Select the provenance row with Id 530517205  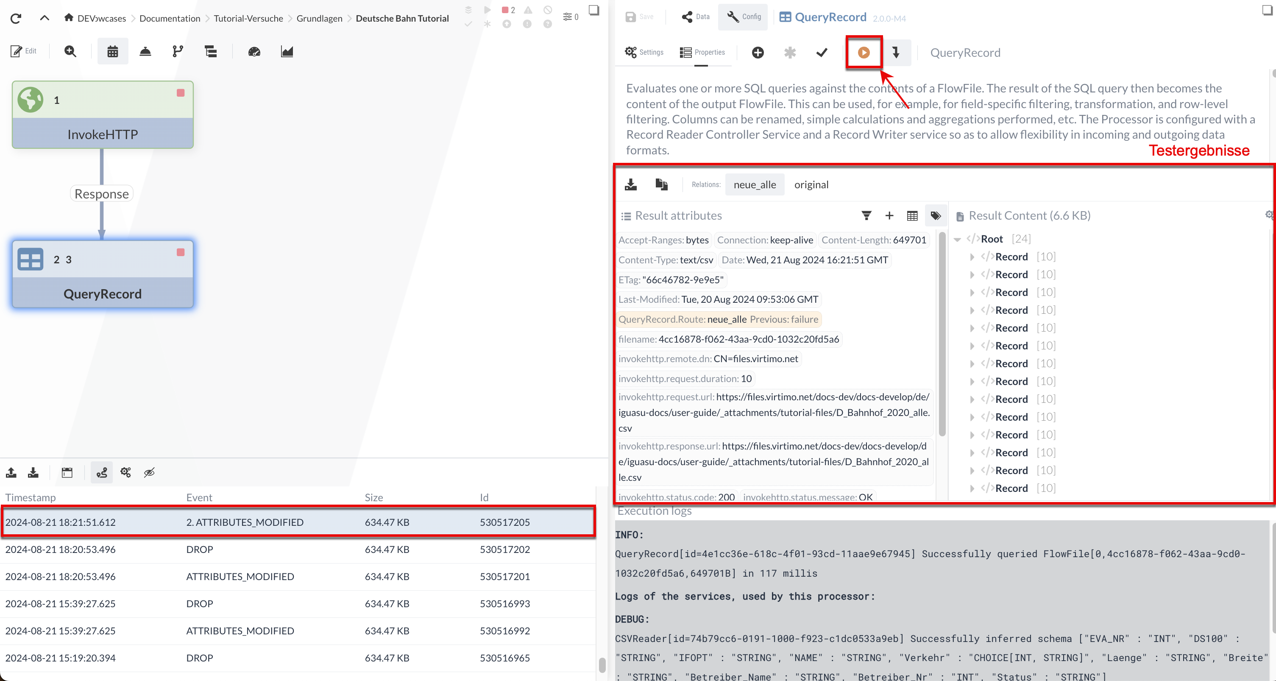[x=297, y=522]
